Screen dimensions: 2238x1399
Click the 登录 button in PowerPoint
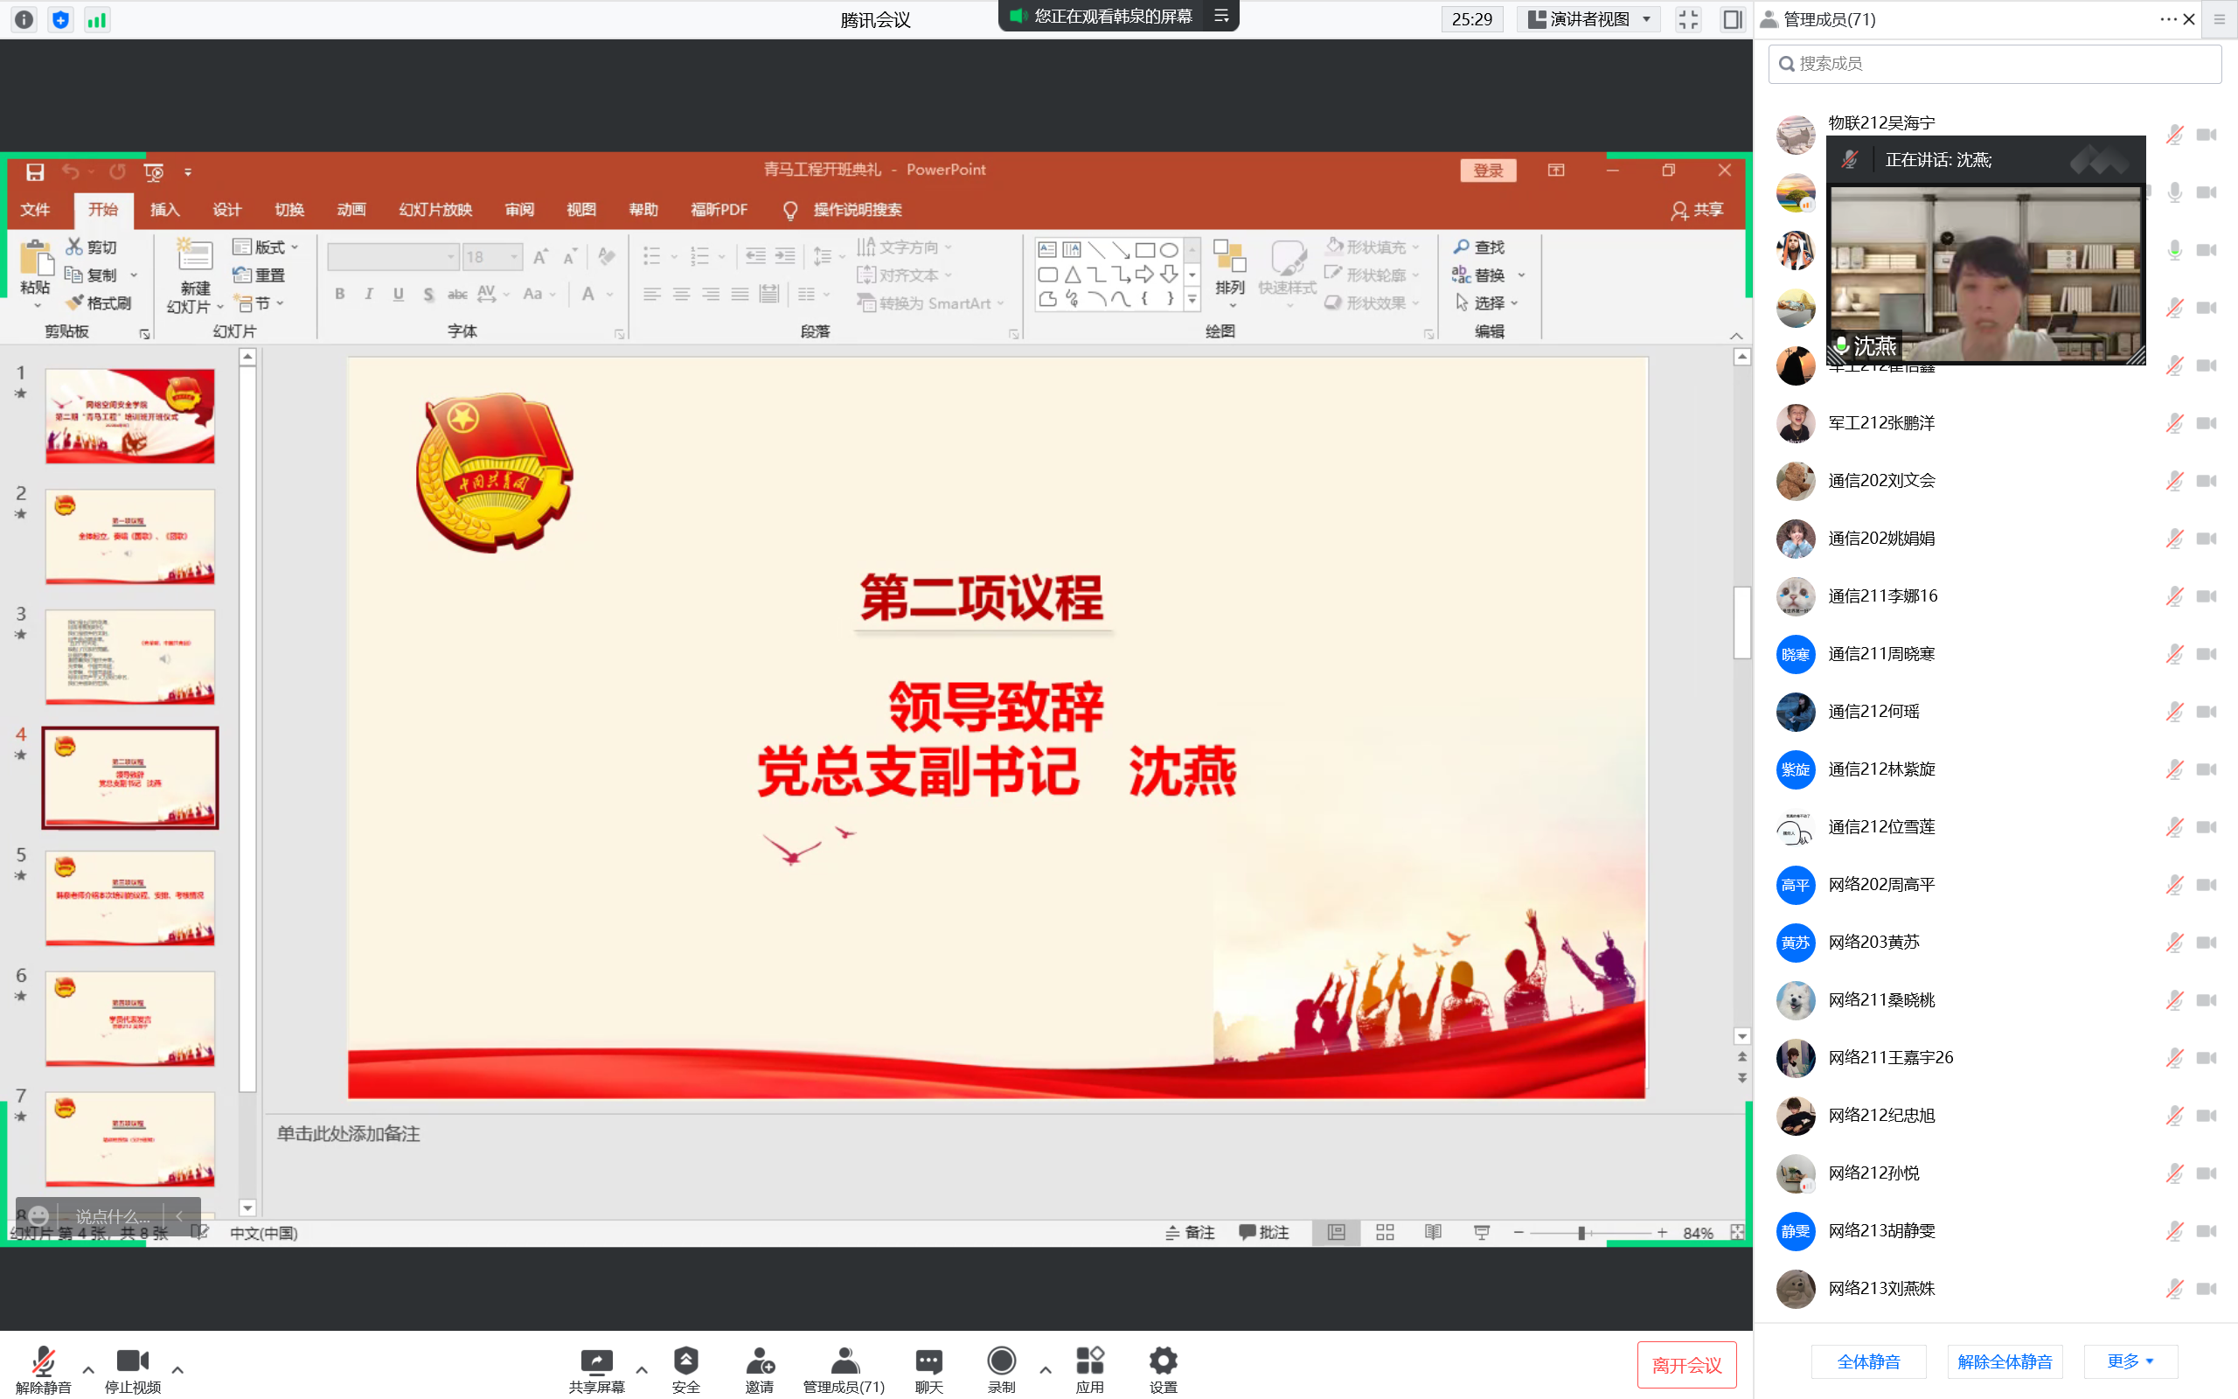click(x=1488, y=171)
